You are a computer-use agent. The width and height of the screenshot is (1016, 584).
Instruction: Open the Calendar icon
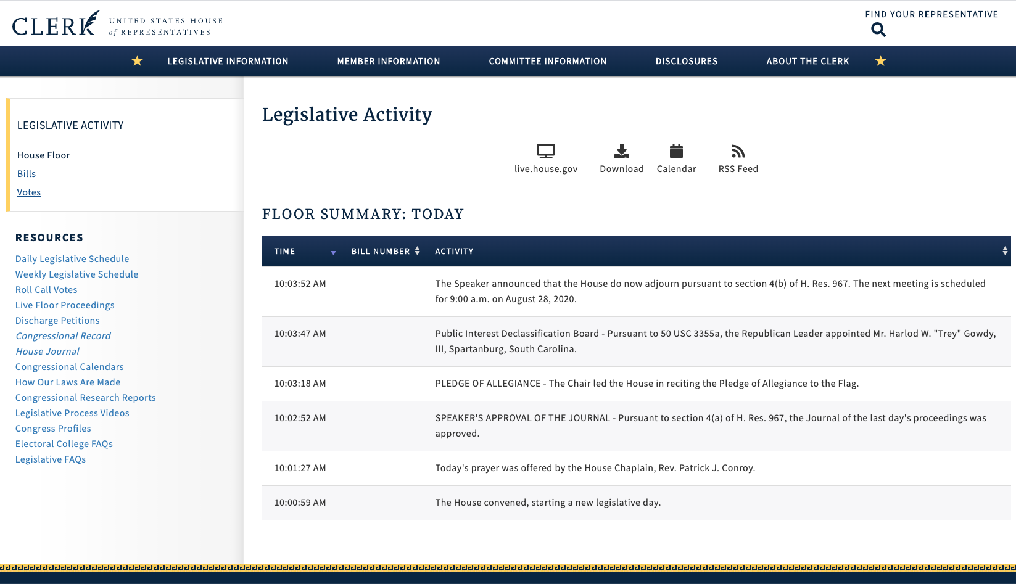676,151
